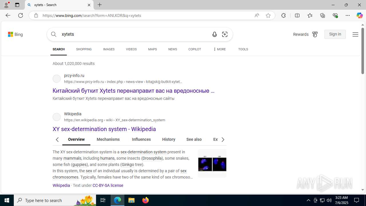Open Settings and more ellipsis
Screen dimensions: 366x206
348,15
